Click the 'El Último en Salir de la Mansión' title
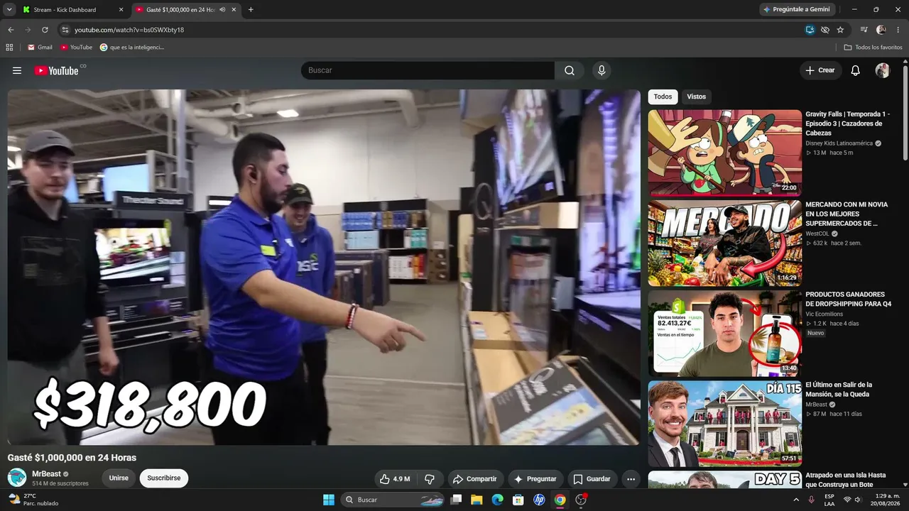This screenshot has height=511, width=909. 839,390
